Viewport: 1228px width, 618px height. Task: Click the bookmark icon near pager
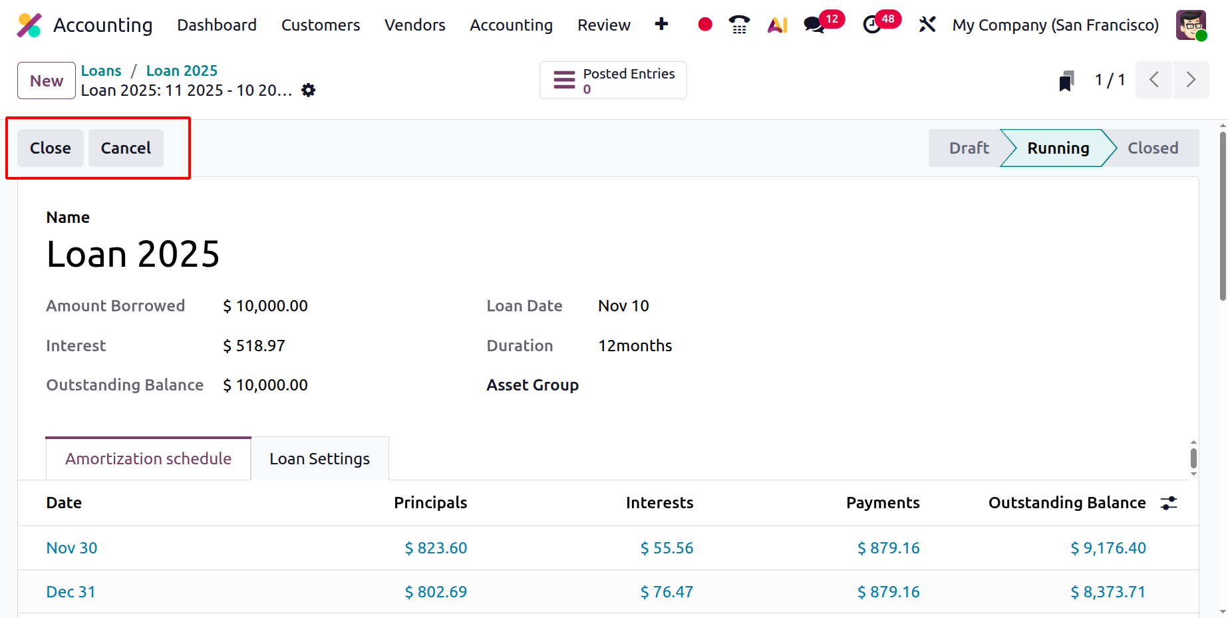tap(1066, 80)
